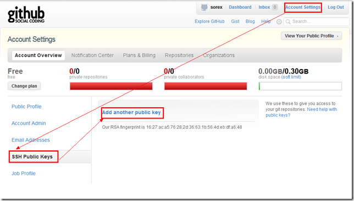Screen dimensions: 354x201
Task: Open the Help link
Action: pyautogui.click(x=265, y=21)
